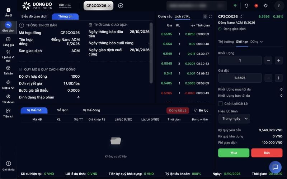
Task: Click the Bộ lọc filter icon
Action: point(195,111)
